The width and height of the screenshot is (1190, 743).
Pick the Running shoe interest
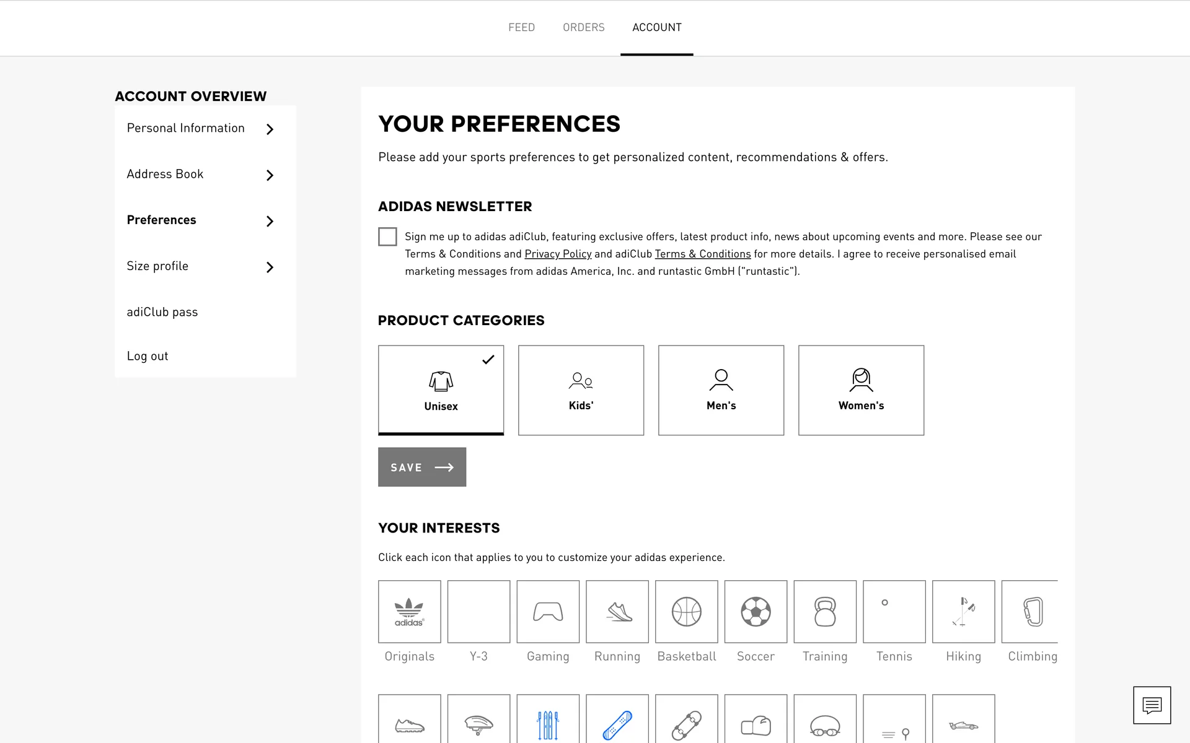pyautogui.click(x=617, y=612)
